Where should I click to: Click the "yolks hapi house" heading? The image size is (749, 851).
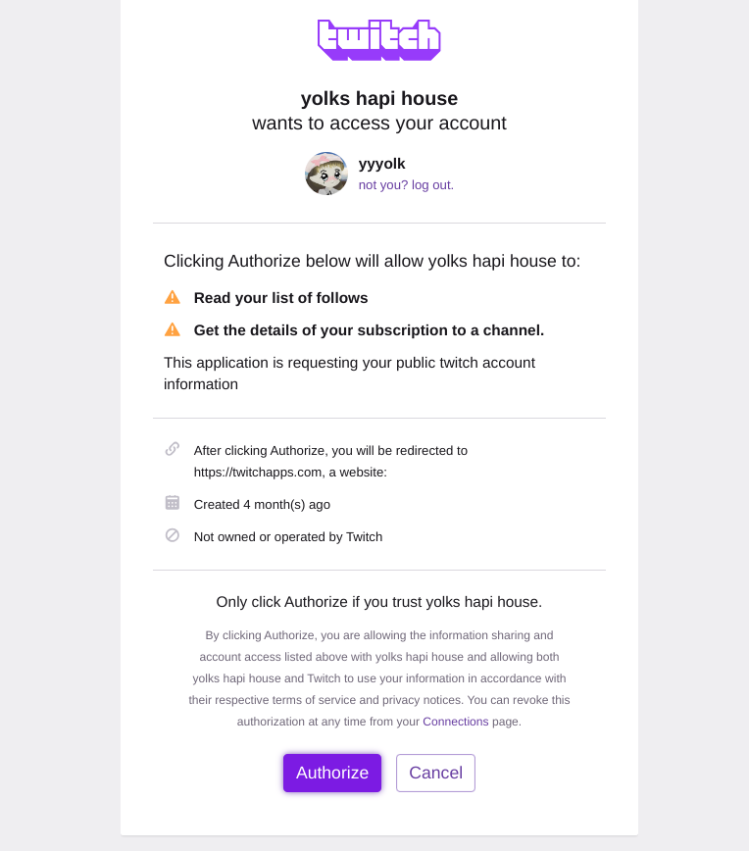(x=378, y=98)
